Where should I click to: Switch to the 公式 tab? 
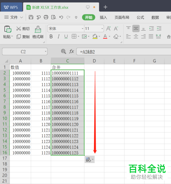pyautogui.click(x=140, y=18)
